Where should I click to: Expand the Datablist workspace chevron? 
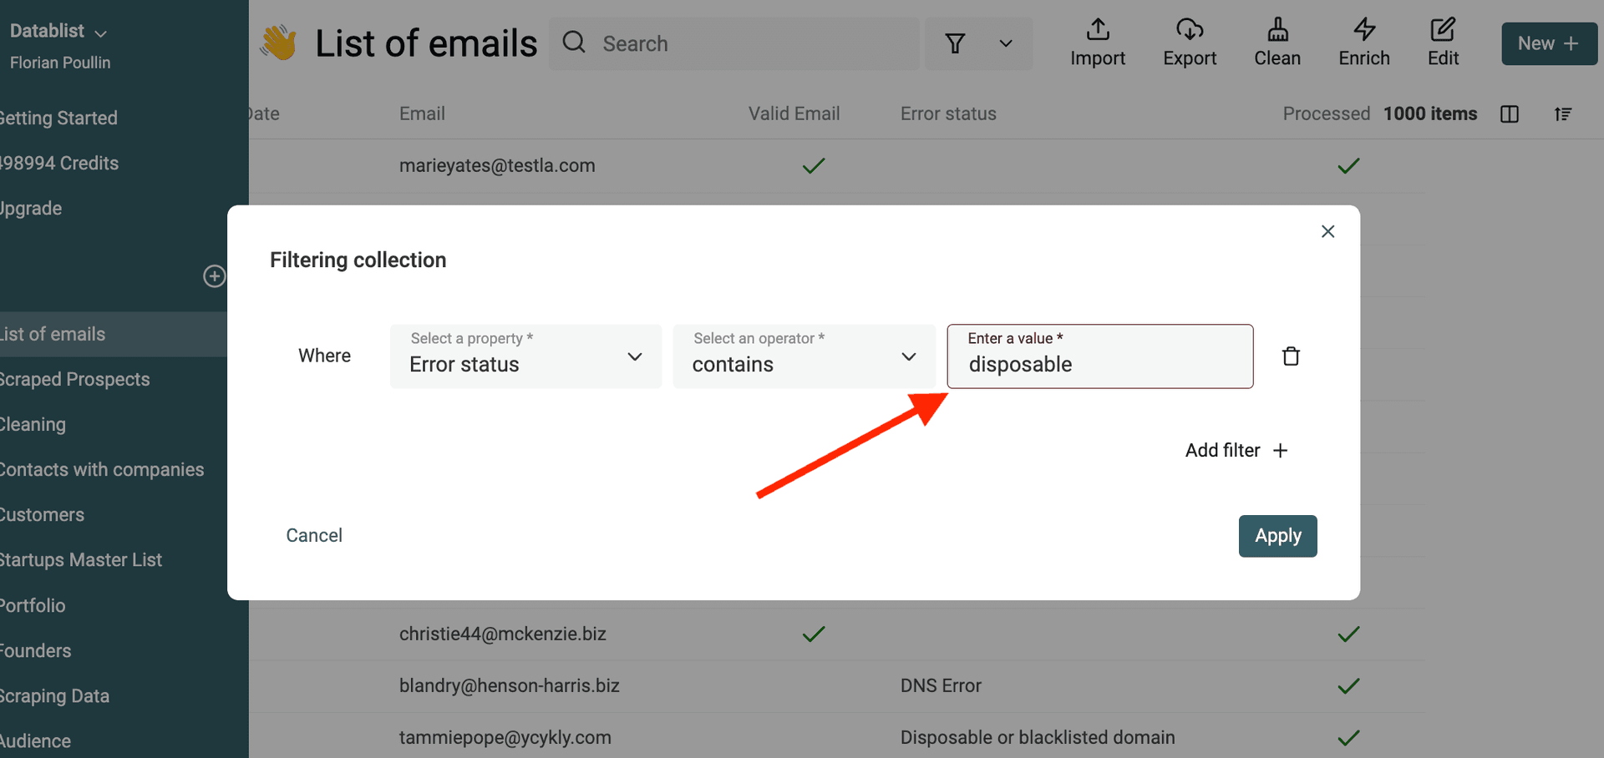click(100, 31)
